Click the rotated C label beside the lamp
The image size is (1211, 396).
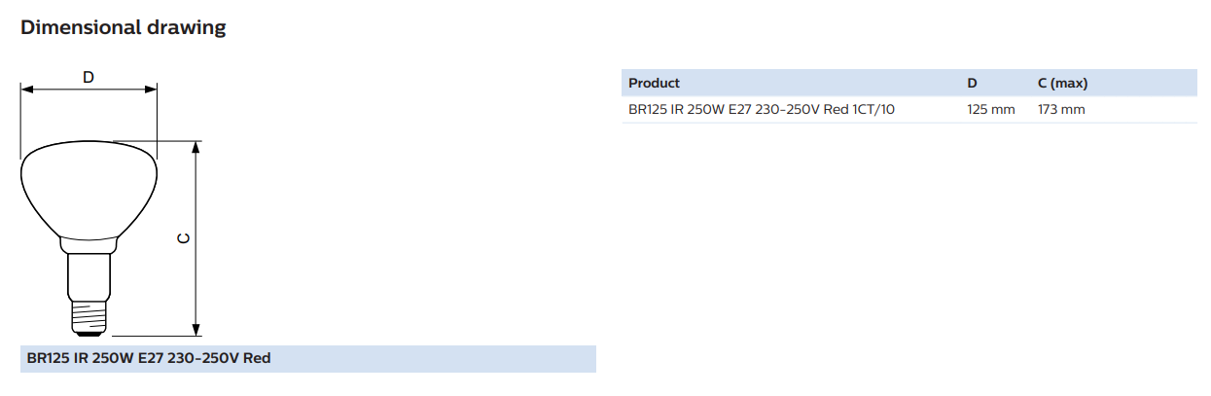(x=183, y=238)
